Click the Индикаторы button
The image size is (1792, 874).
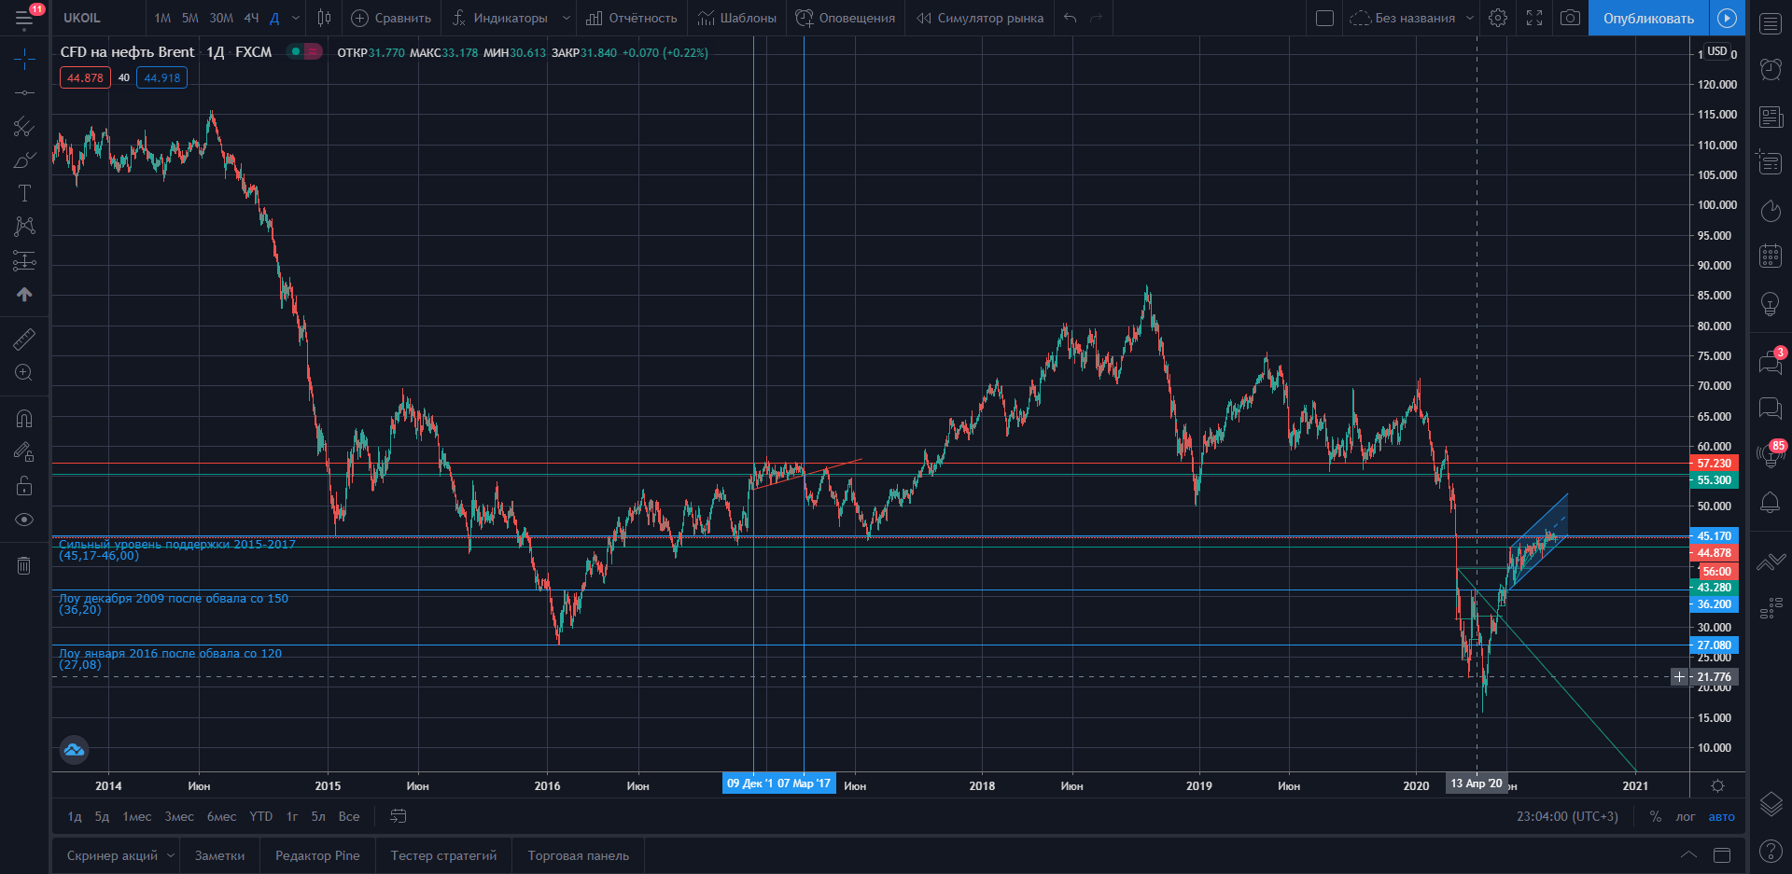[500, 18]
